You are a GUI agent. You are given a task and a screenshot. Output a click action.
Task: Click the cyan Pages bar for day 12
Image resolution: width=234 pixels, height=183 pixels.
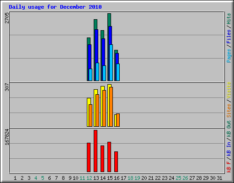90,75
